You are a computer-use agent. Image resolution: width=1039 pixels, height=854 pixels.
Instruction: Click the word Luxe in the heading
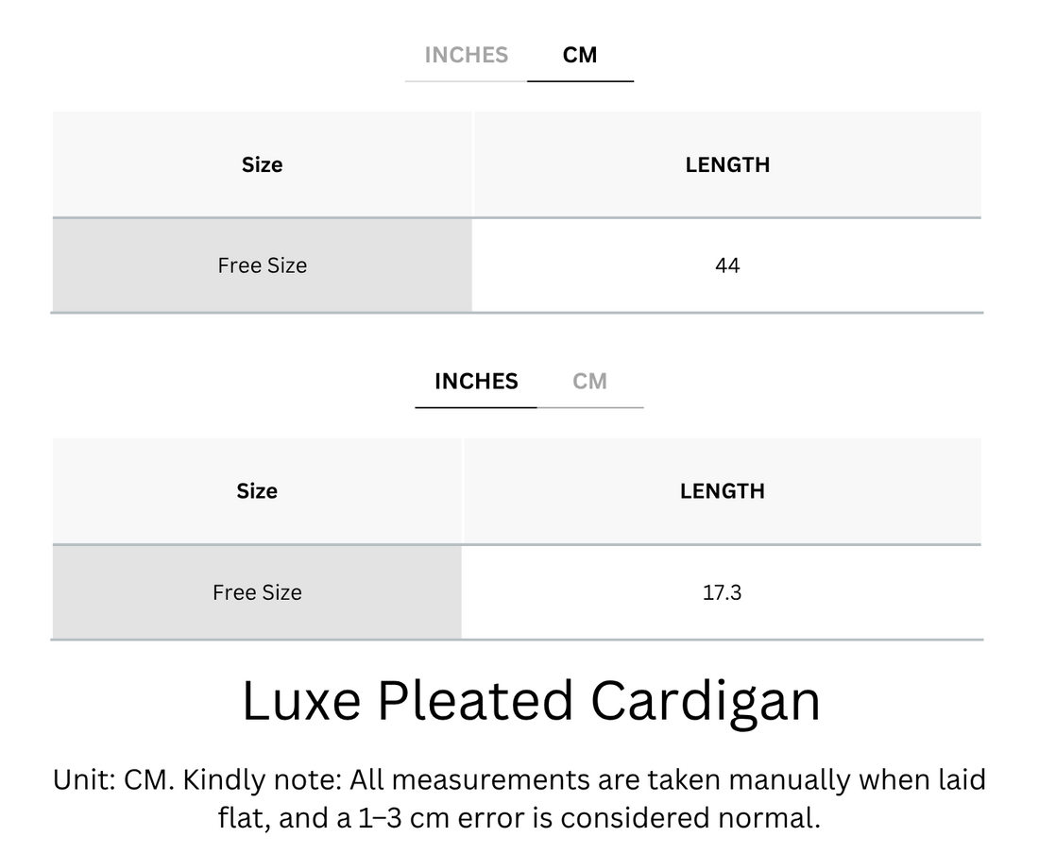pos(301,701)
